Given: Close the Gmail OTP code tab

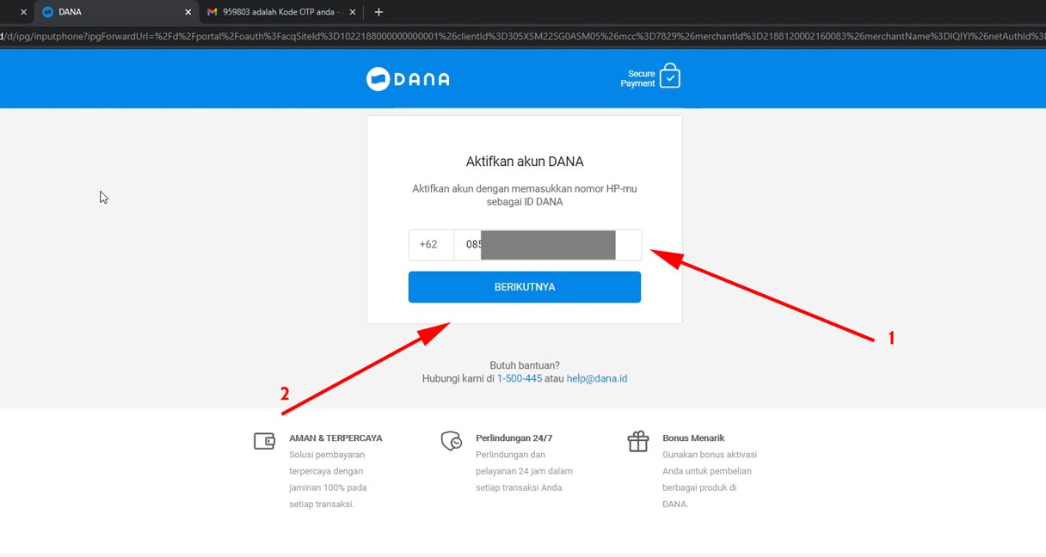Looking at the screenshot, I should (352, 12).
